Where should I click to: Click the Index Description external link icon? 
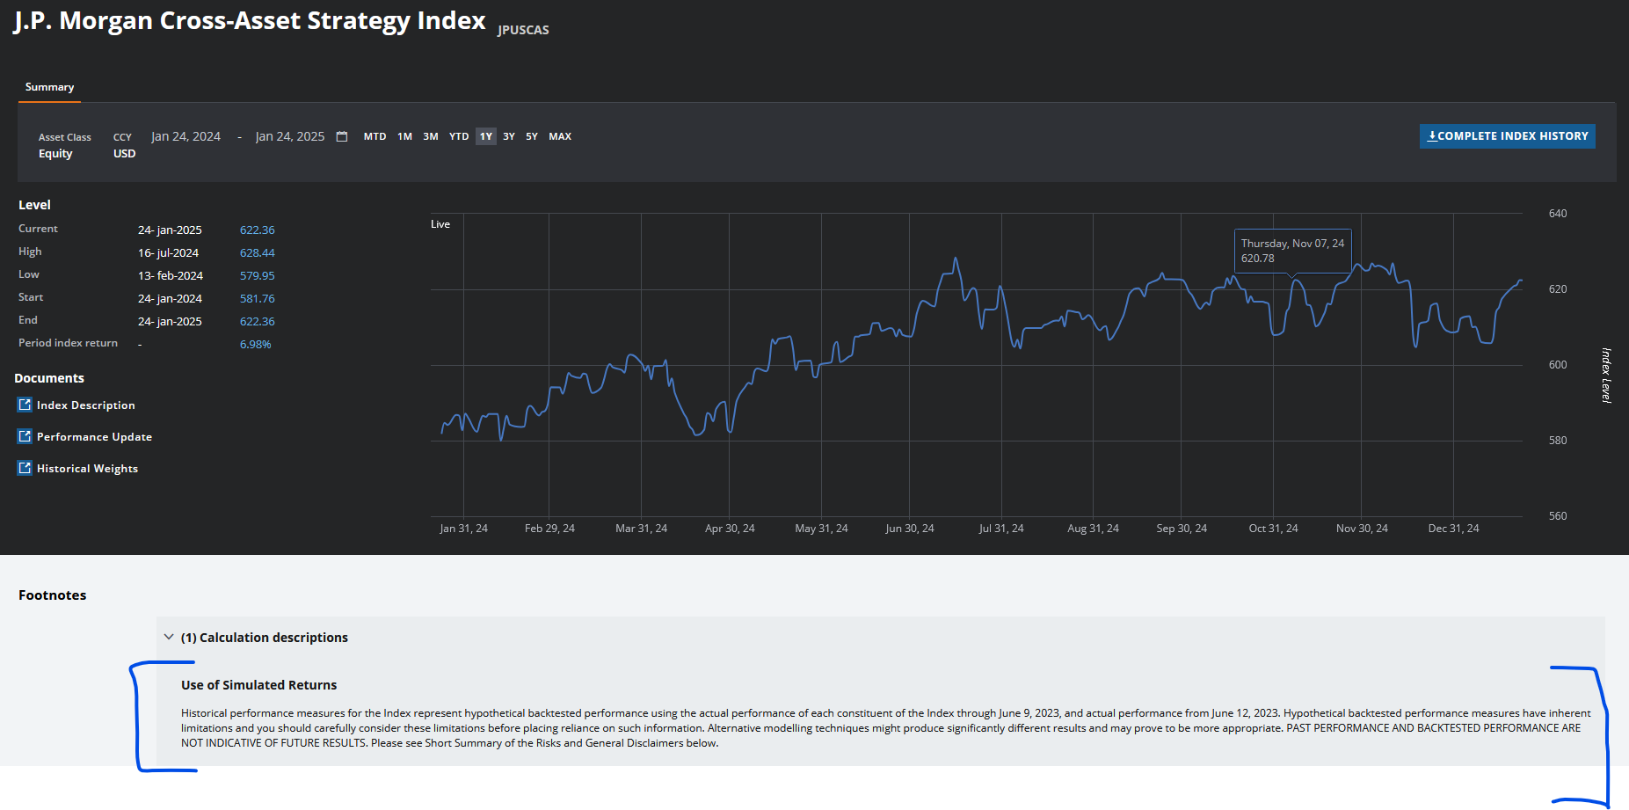(x=25, y=405)
